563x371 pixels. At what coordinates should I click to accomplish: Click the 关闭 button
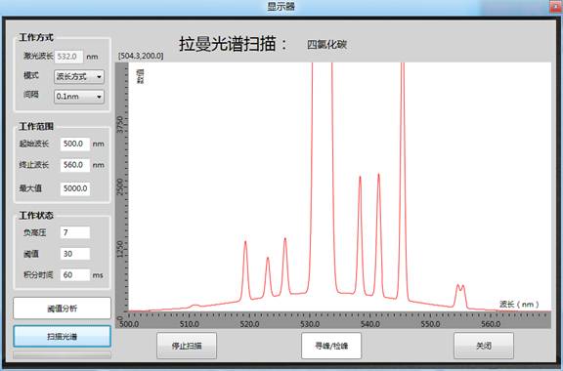coord(484,346)
